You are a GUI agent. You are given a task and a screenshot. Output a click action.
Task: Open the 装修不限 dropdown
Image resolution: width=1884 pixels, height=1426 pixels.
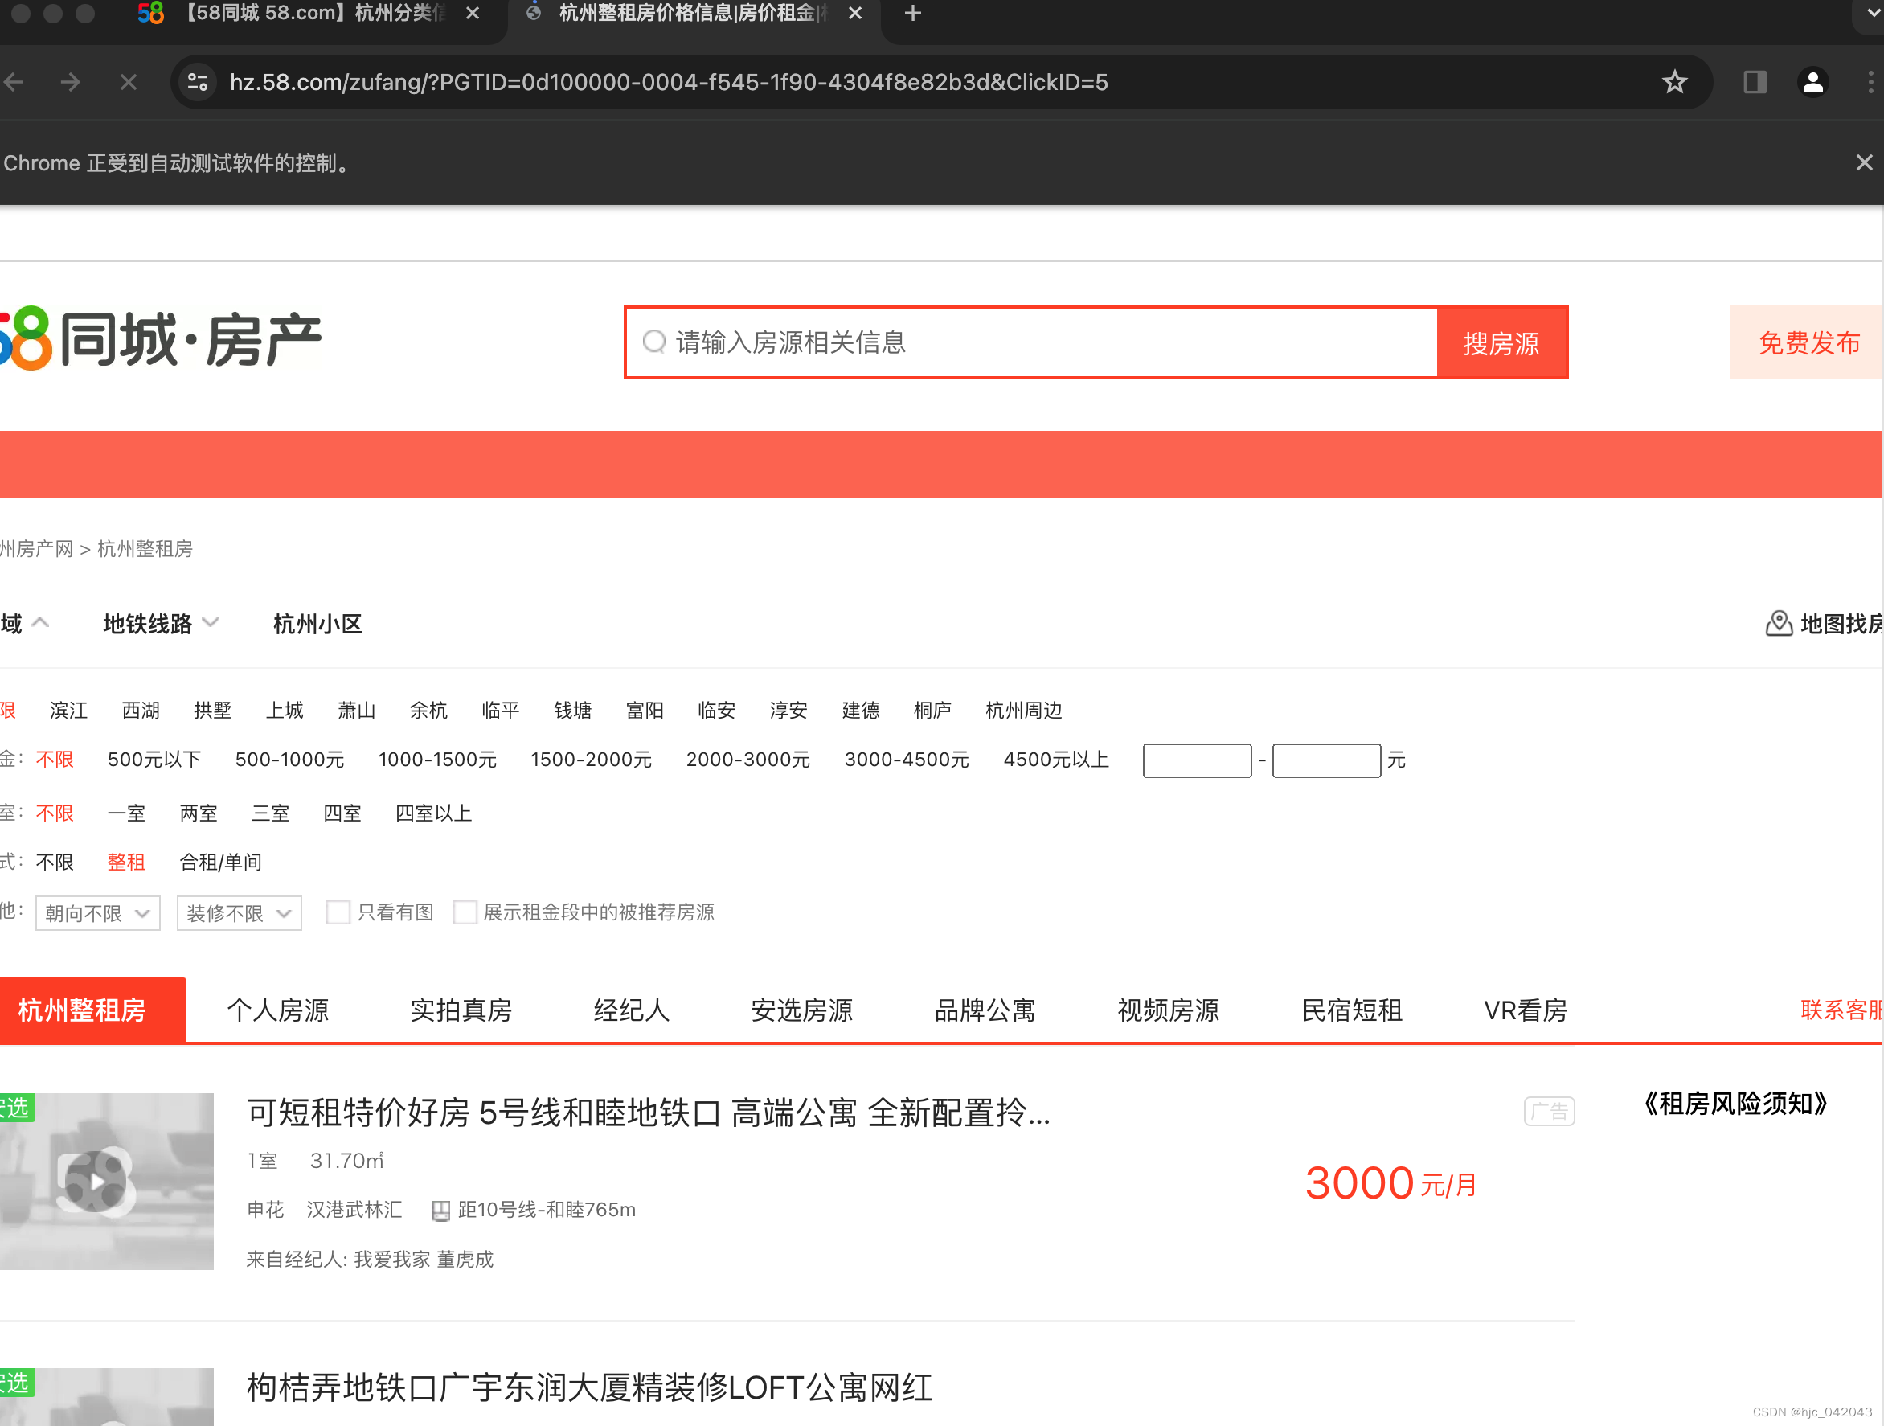[240, 913]
